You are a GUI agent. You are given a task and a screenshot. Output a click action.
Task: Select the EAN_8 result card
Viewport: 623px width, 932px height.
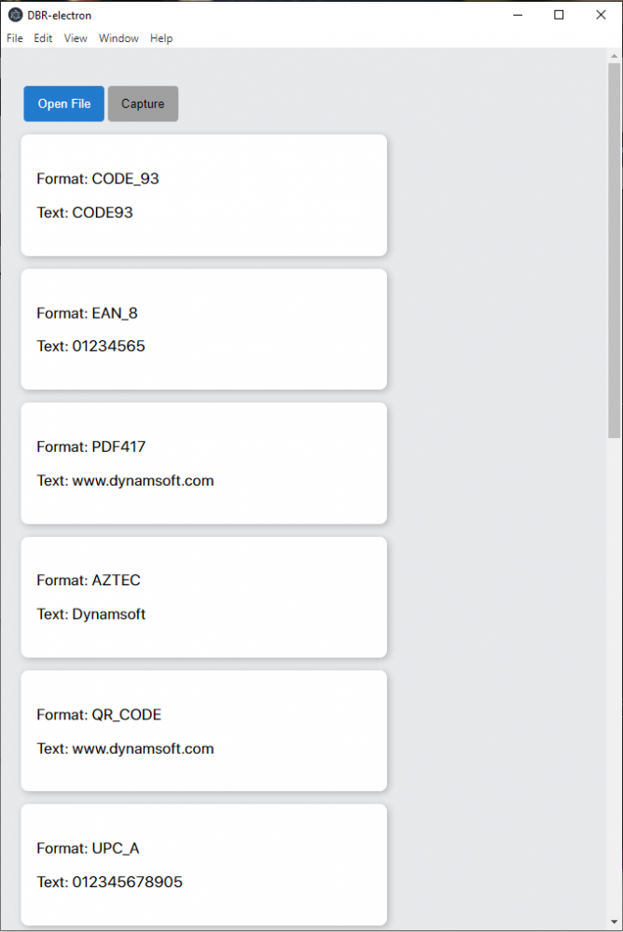click(x=203, y=329)
